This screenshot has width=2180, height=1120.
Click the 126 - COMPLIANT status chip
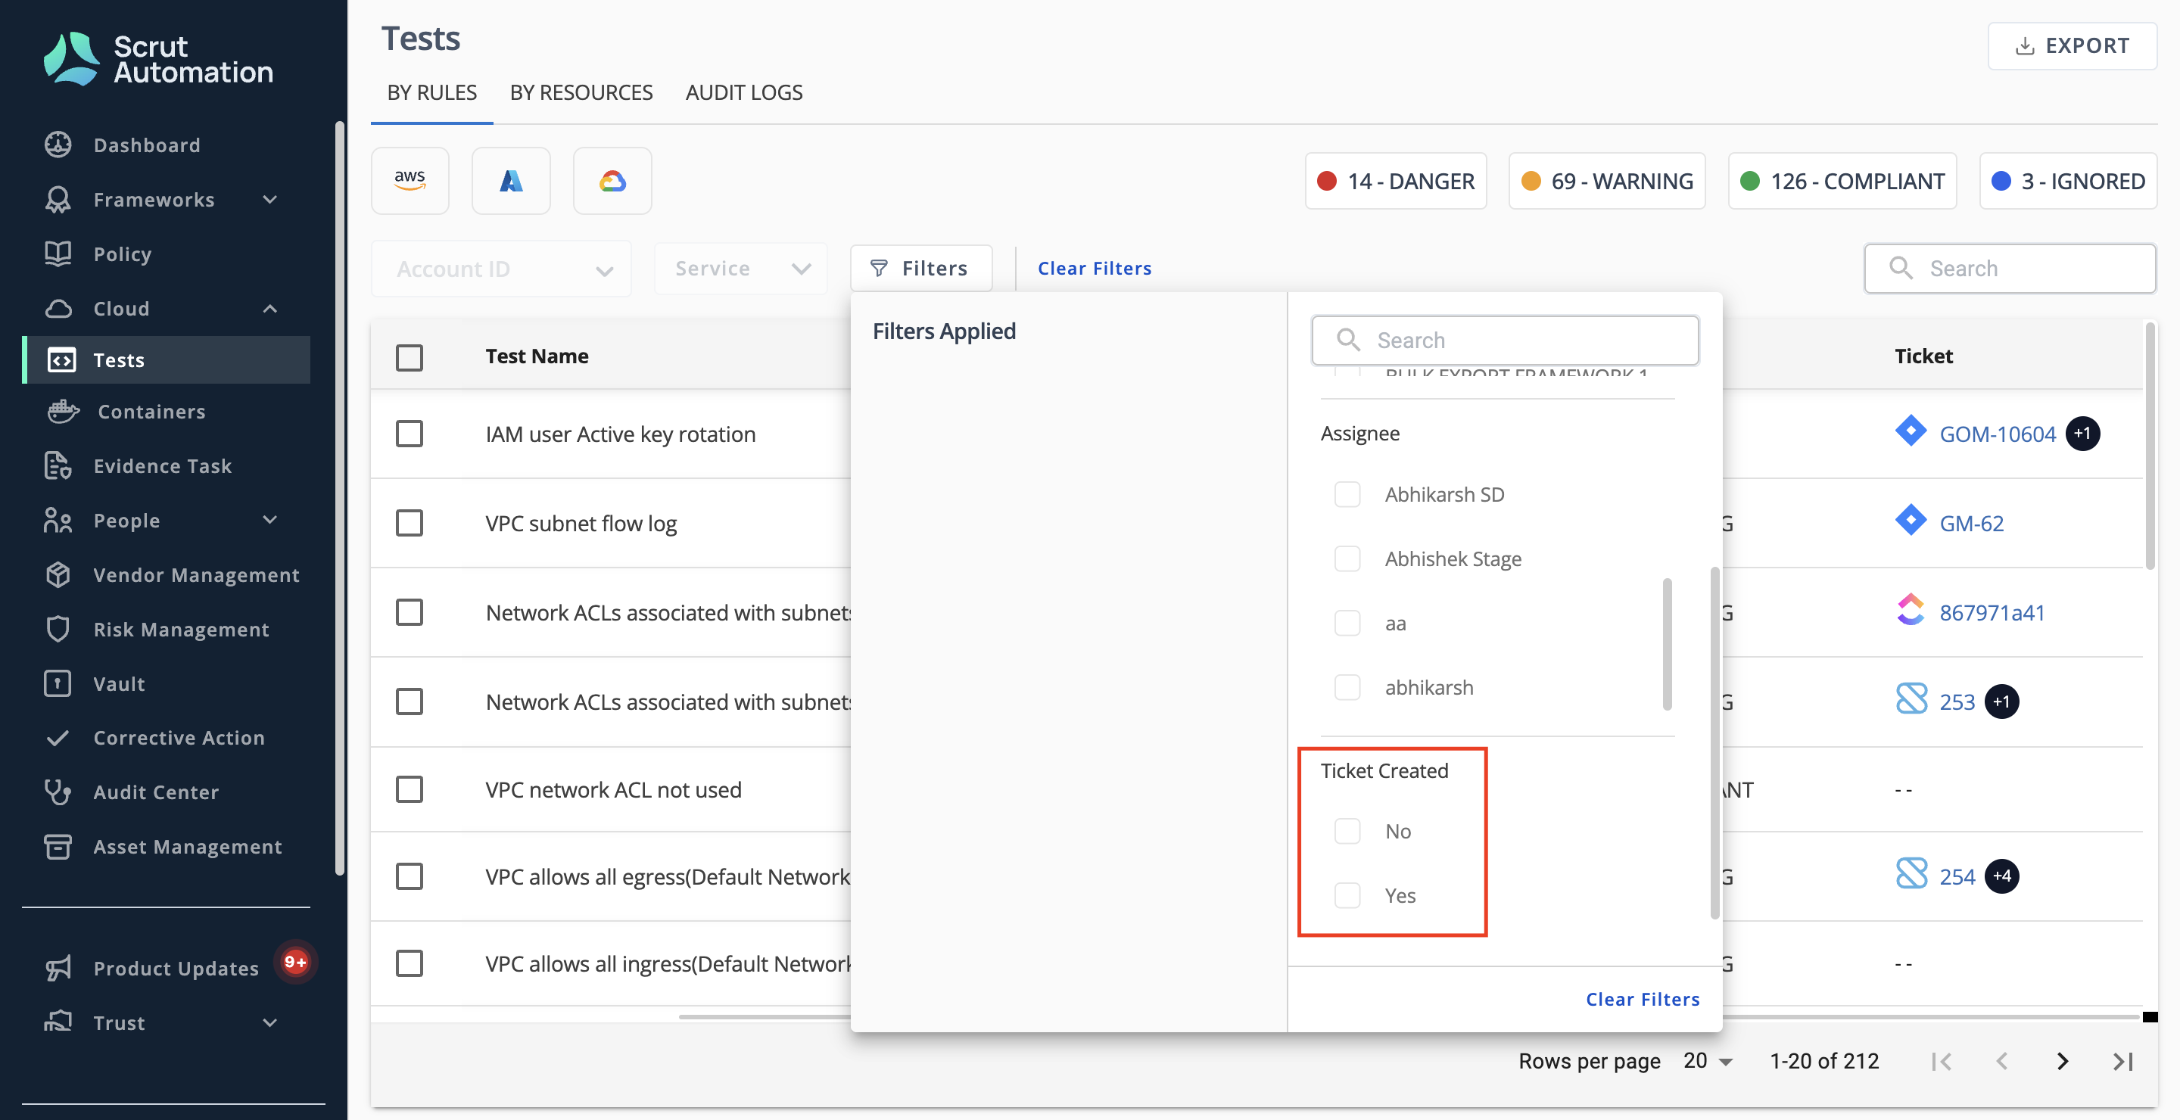pos(1842,181)
